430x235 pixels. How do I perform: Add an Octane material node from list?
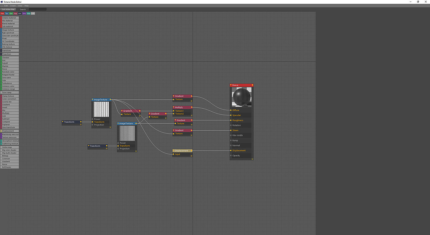click(10, 18)
